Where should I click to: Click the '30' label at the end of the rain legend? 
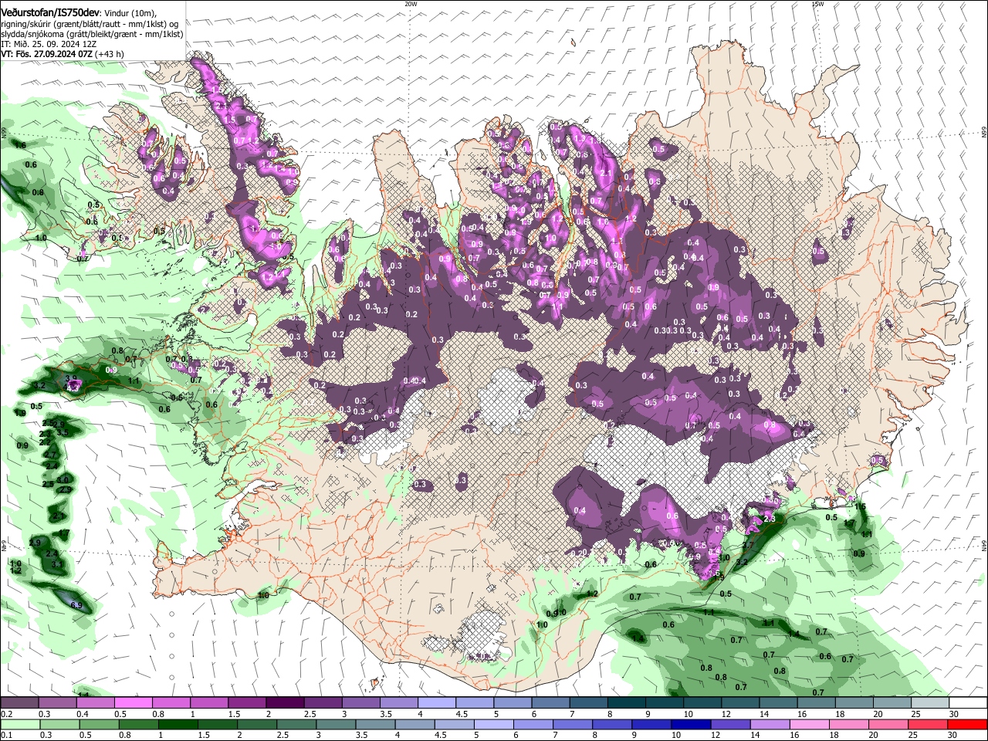coord(953,736)
